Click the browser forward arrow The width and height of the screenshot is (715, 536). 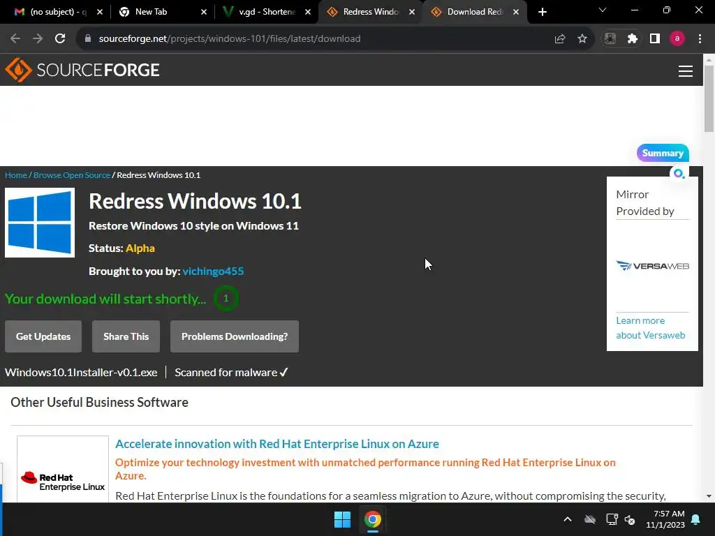[38, 39]
